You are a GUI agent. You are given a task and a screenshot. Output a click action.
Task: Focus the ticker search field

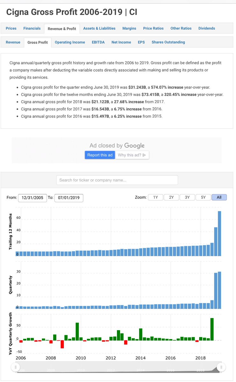[x=117, y=180]
